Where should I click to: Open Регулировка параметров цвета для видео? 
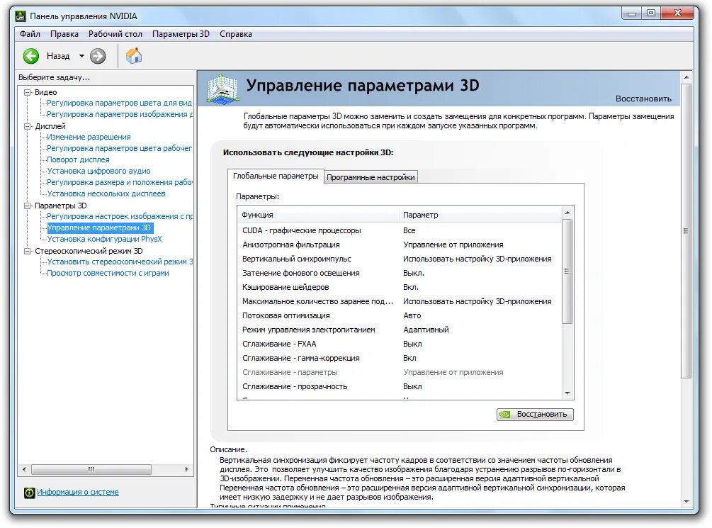119,103
